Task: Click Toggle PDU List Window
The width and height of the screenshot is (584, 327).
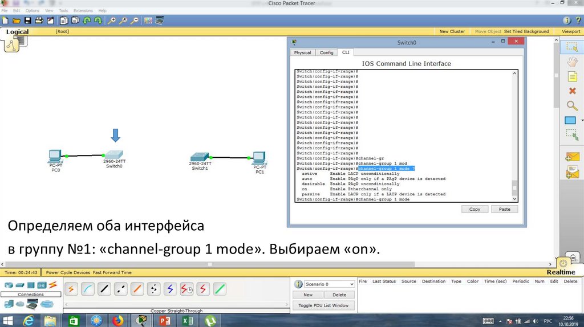Action: [x=323, y=305]
